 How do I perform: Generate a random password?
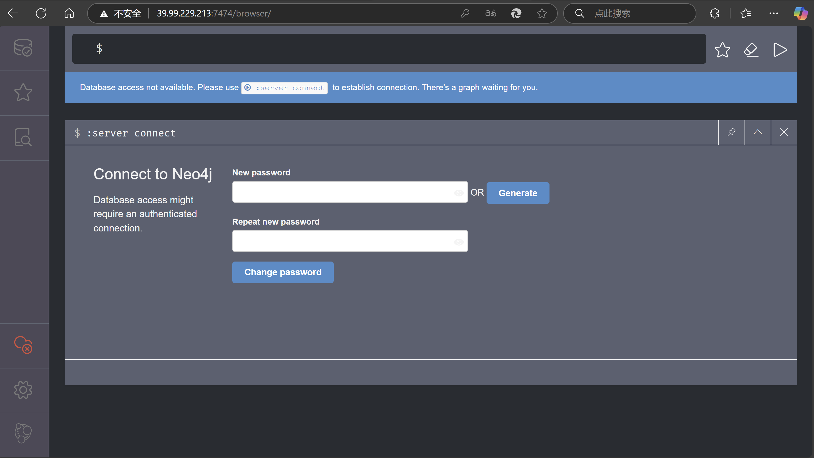click(x=518, y=193)
